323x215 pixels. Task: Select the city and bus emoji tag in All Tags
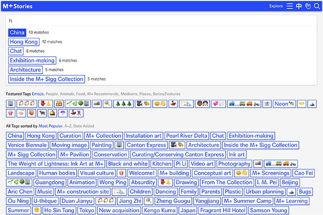pyautogui.click(x=281, y=164)
